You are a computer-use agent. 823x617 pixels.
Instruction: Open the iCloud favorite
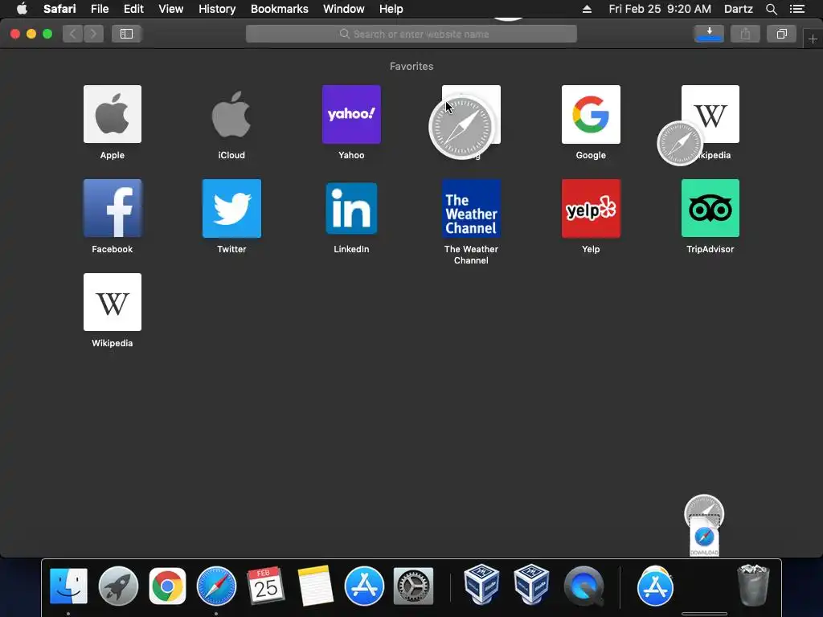click(x=231, y=114)
